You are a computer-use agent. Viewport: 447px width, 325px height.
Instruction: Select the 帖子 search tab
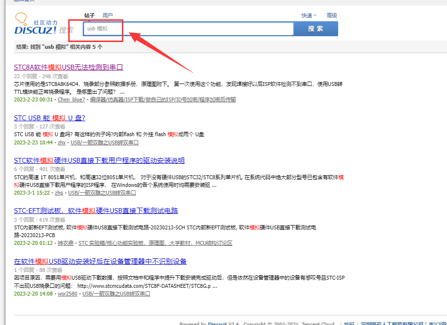[89, 15]
